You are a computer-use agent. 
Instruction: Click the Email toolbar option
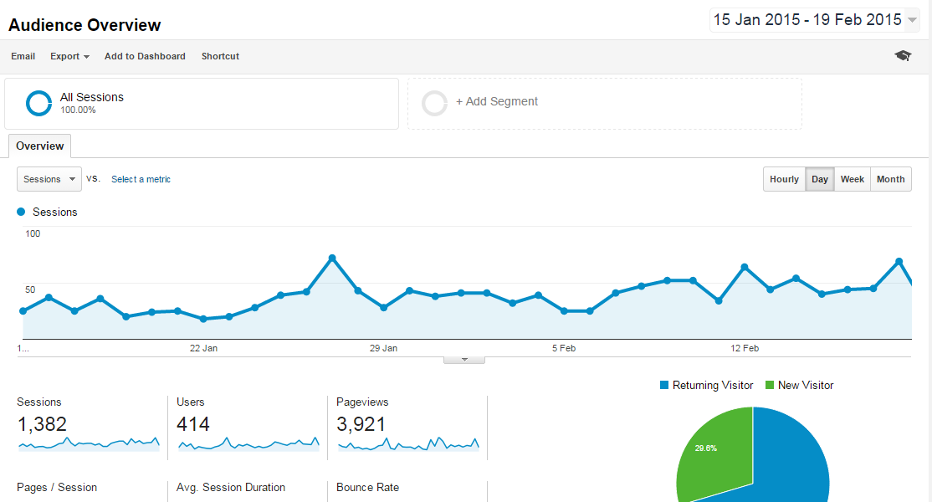point(23,56)
